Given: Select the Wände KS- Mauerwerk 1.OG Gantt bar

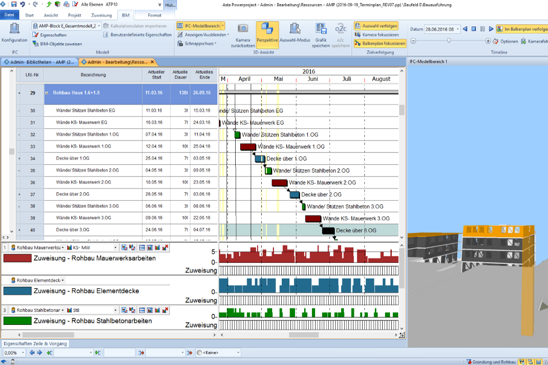Looking at the screenshot, I should coord(248,146).
